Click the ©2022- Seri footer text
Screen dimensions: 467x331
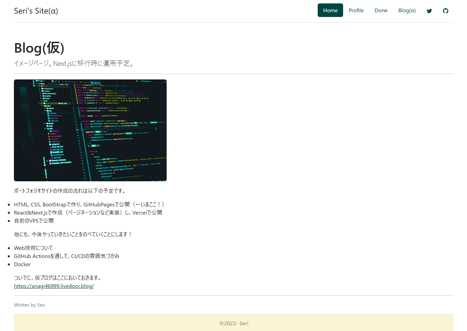[x=234, y=323]
